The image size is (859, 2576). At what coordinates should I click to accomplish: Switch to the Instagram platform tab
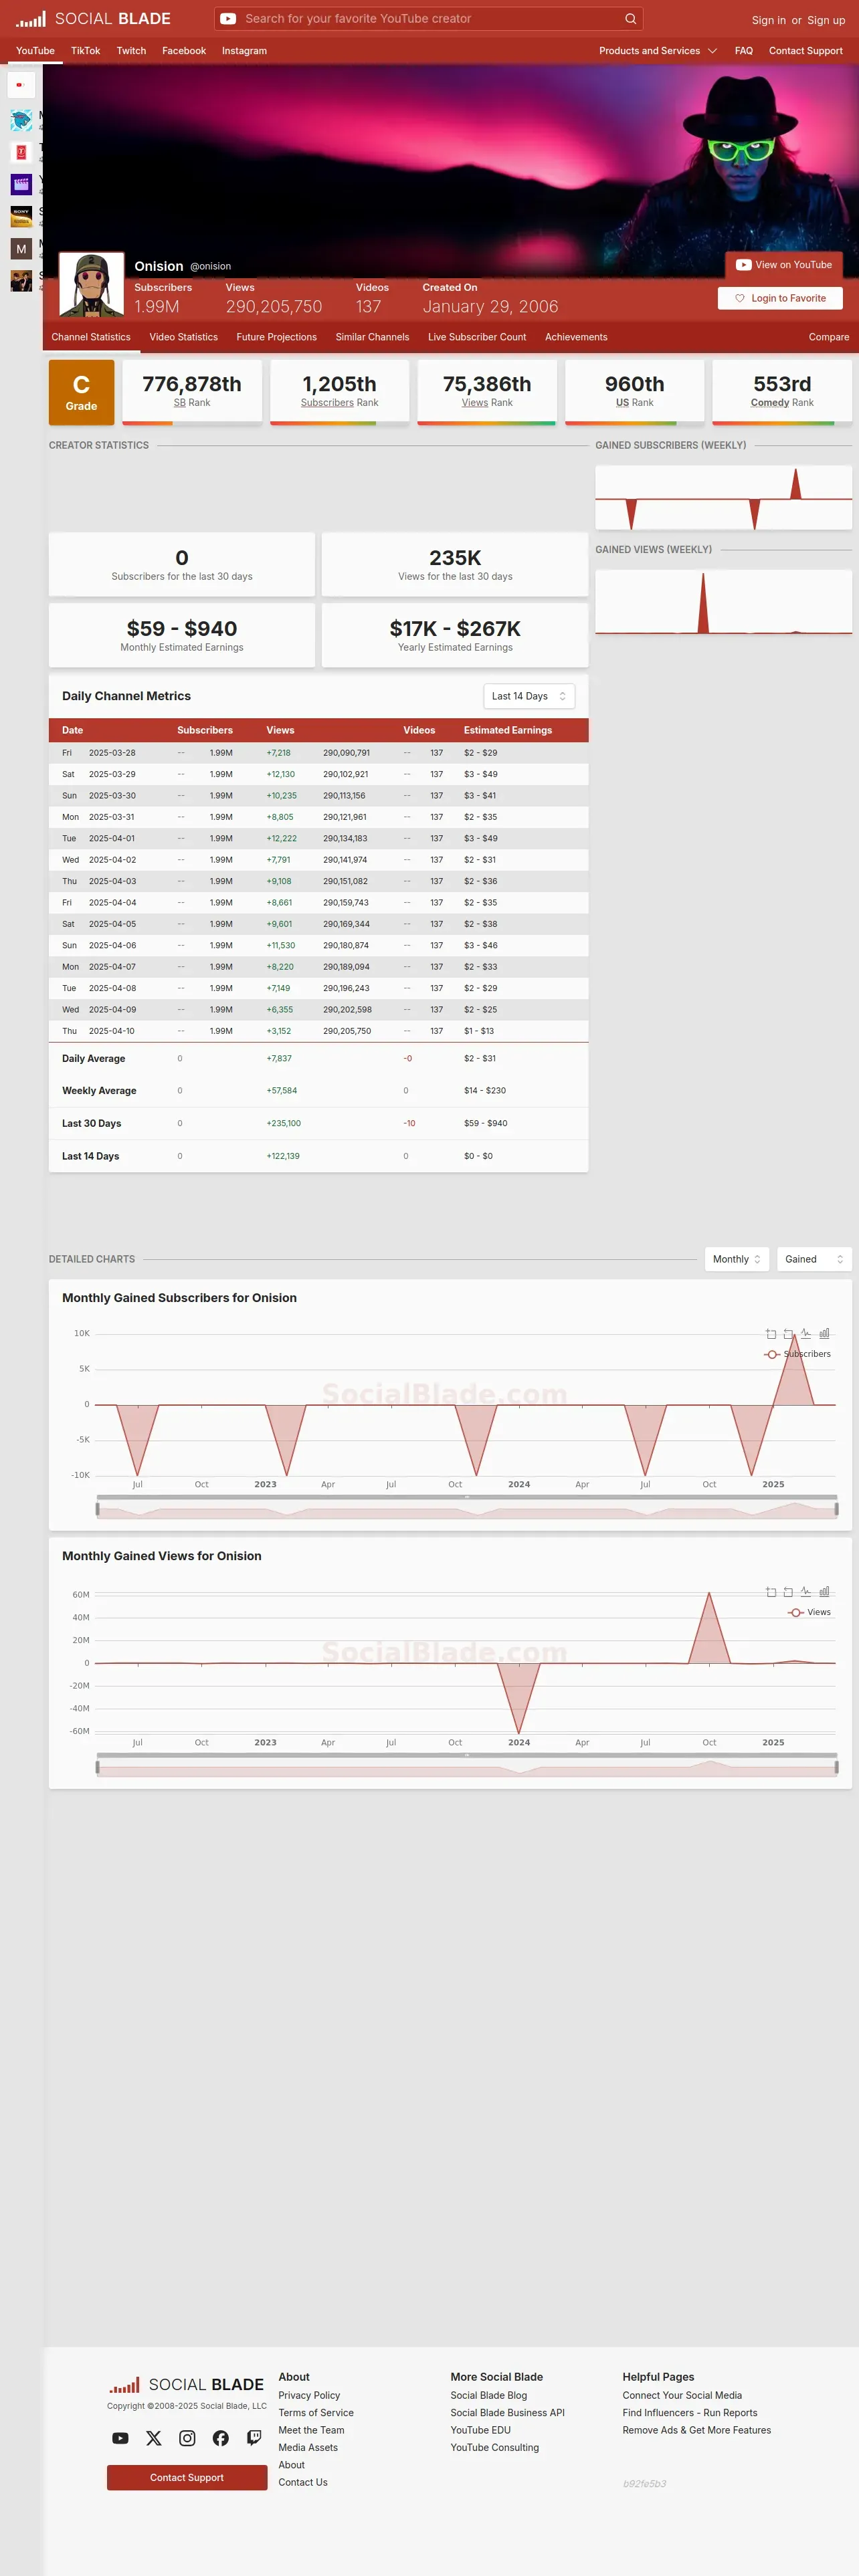tap(244, 51)
